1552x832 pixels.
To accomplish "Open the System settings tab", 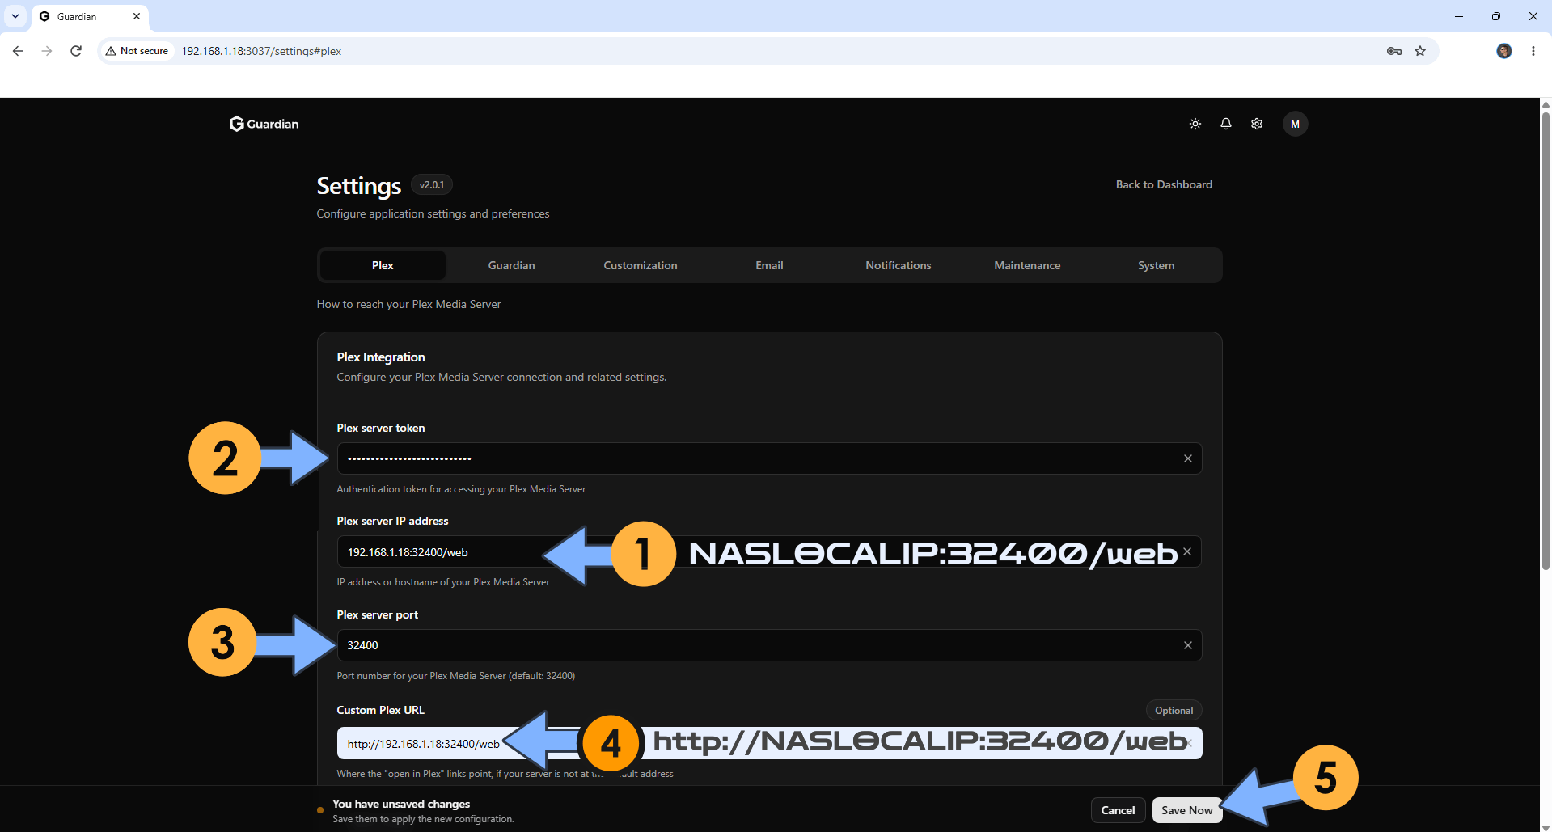I will pos(1157,265).
